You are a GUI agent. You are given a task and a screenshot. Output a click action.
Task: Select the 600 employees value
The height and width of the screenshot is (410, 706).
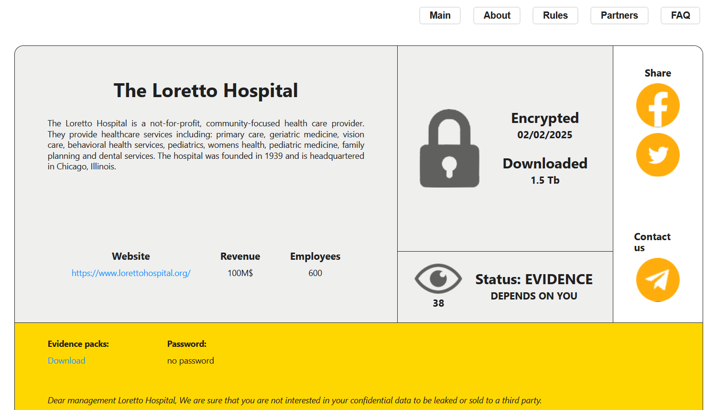[315, 273]
